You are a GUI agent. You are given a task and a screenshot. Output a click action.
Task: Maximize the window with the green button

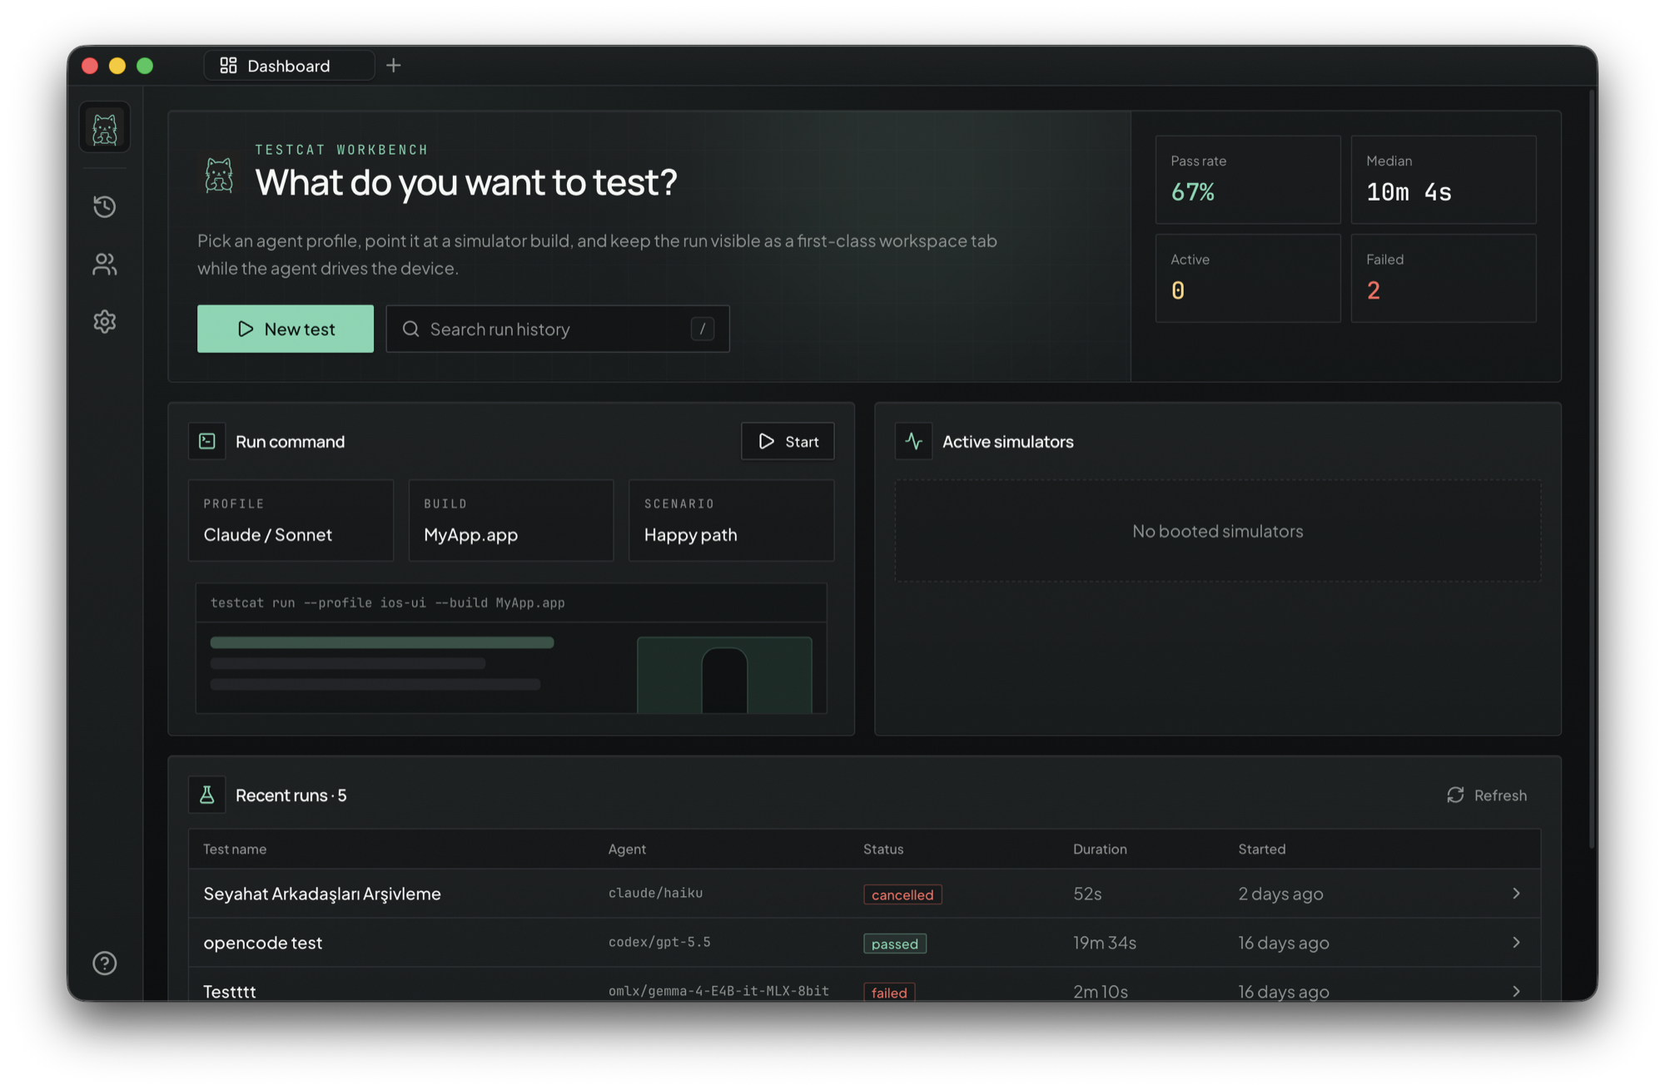pos(145,66)
